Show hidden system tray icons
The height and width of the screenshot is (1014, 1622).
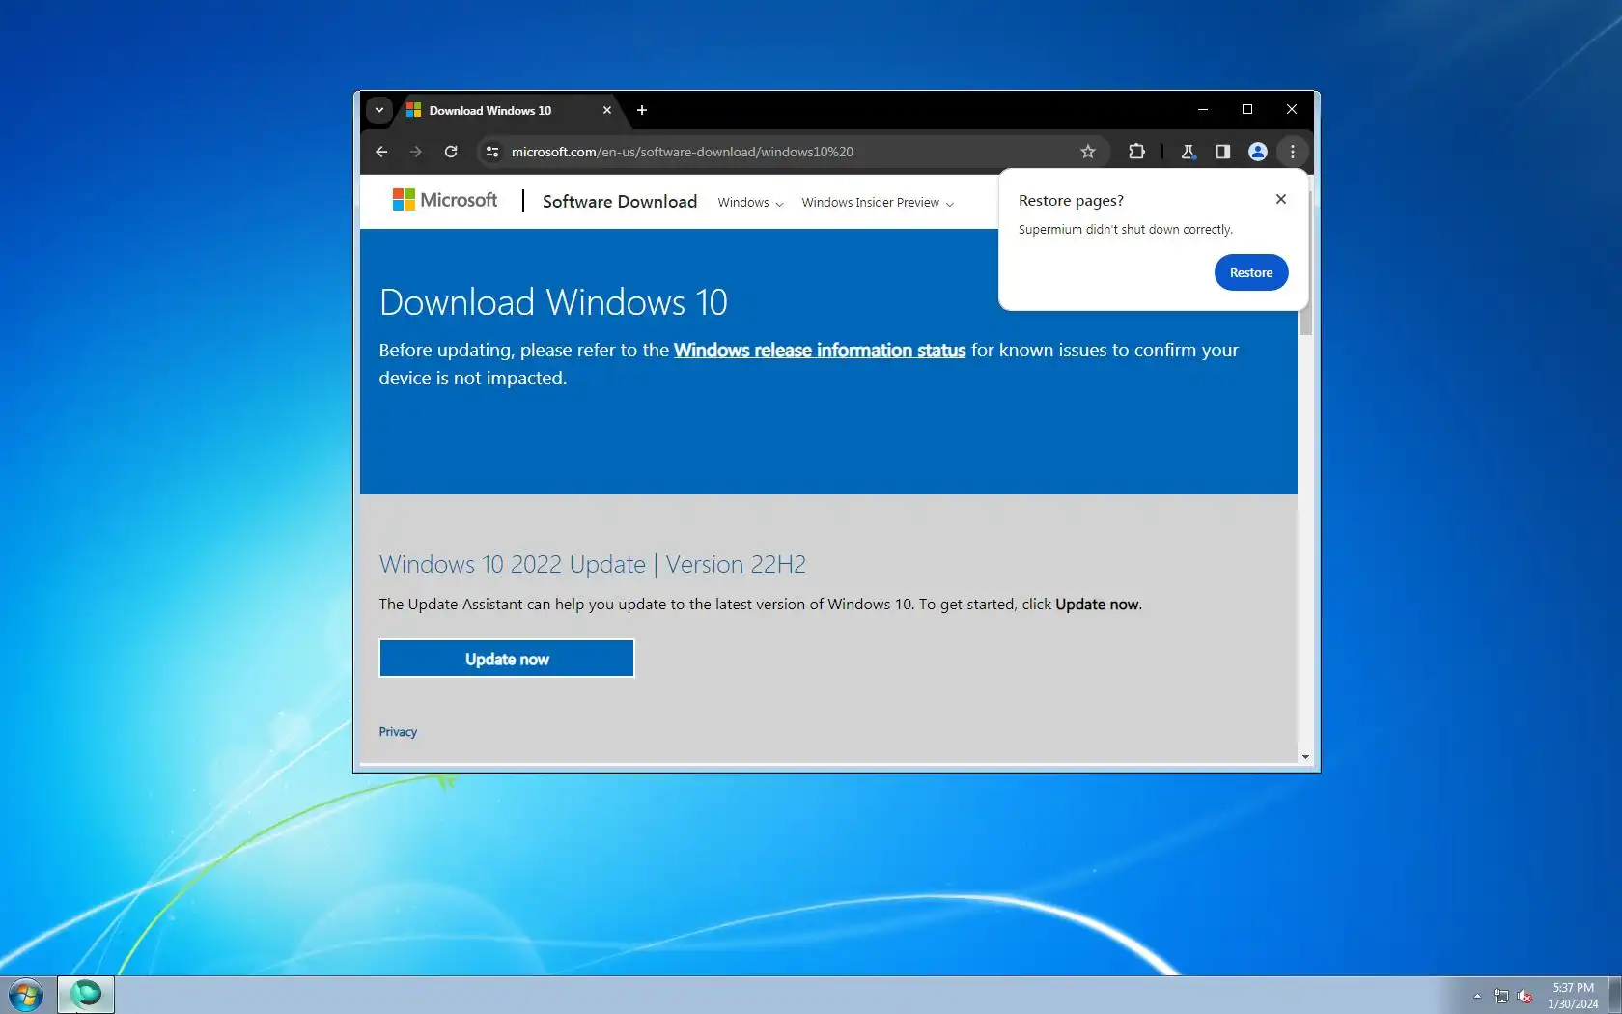(x=1477, y=996)
